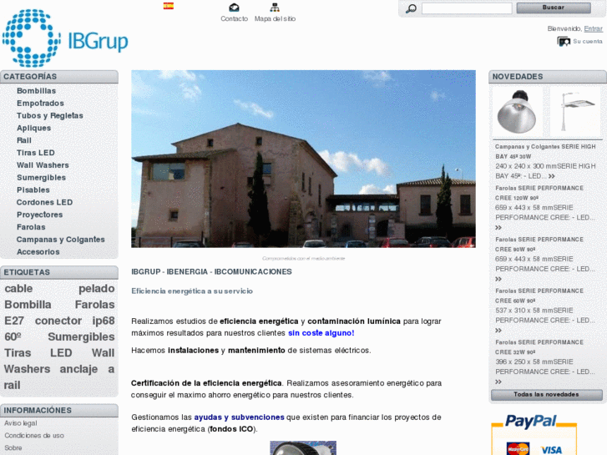
Task: Click the 'sin coste alguno!' link
Action: click(321, 333)
